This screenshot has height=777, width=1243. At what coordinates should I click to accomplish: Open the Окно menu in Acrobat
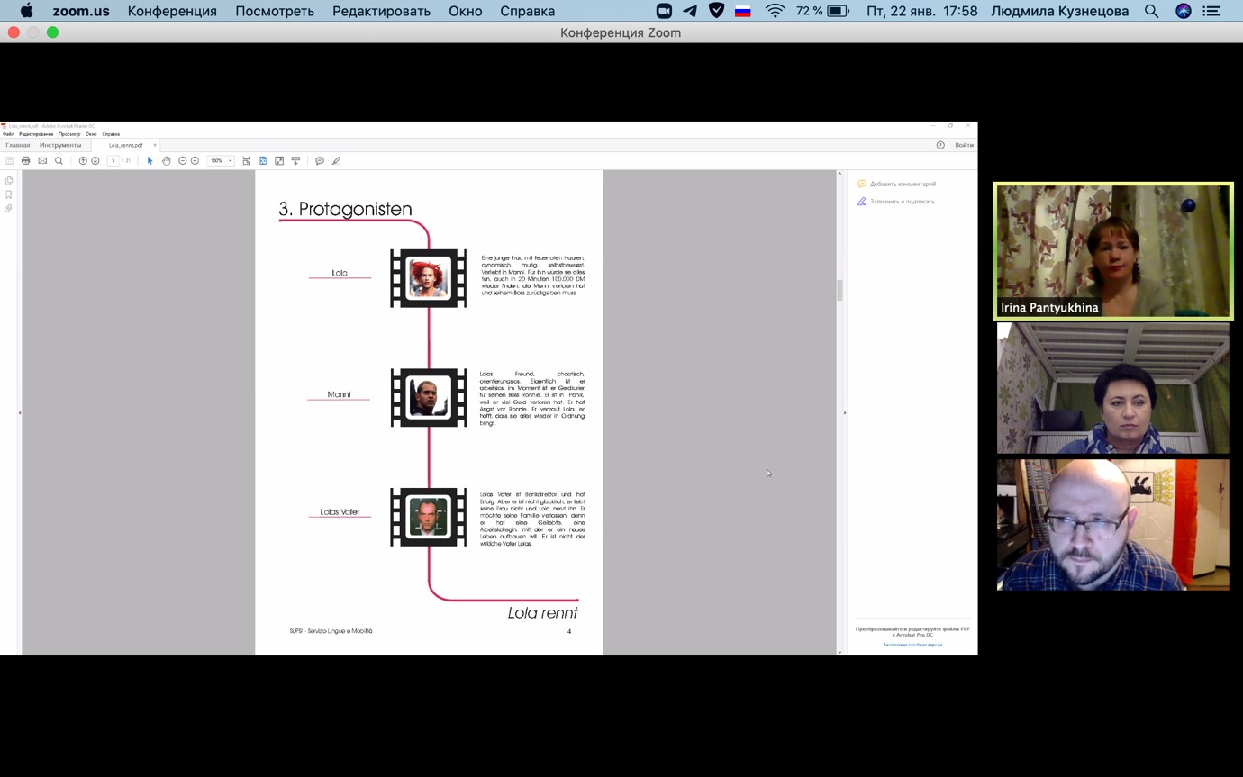click(91, 134)
